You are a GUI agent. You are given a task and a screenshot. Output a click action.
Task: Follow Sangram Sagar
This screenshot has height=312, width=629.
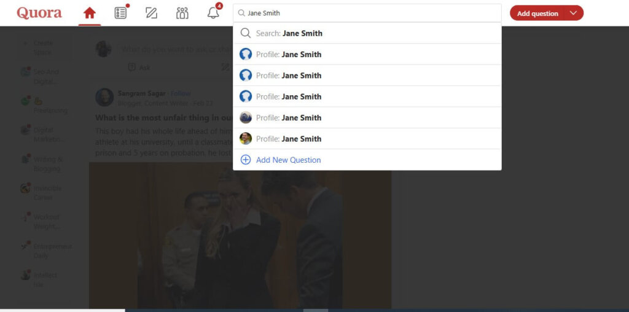[181, 93]
